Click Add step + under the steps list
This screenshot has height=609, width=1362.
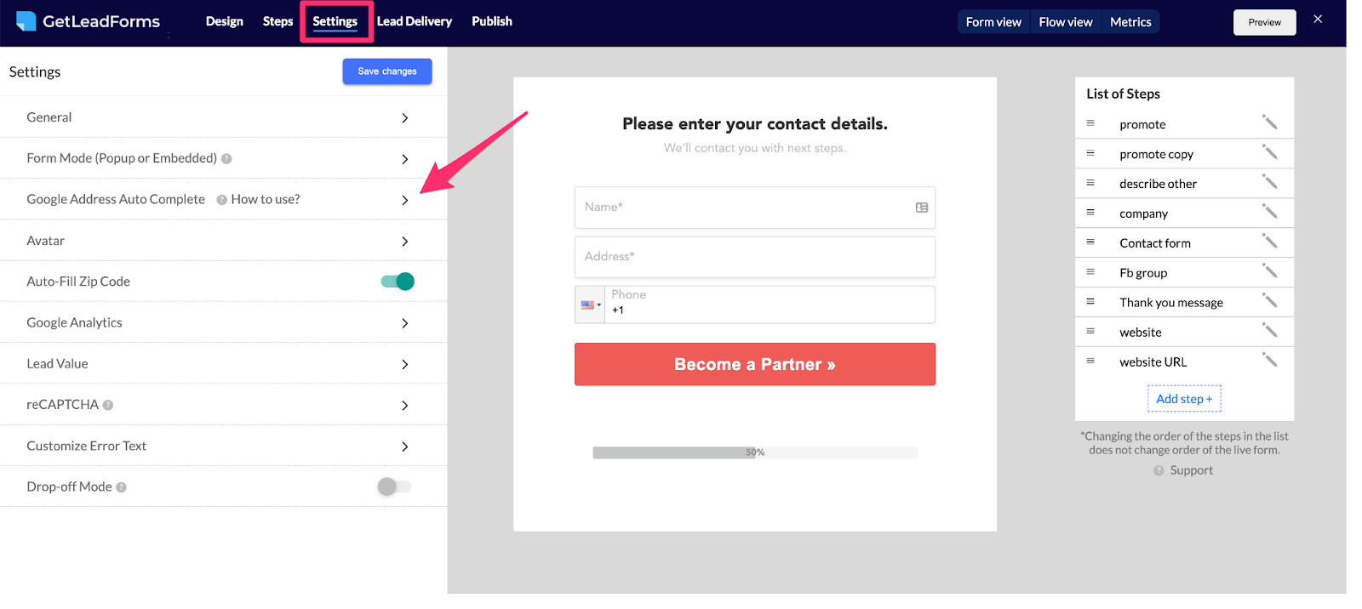1183,398
